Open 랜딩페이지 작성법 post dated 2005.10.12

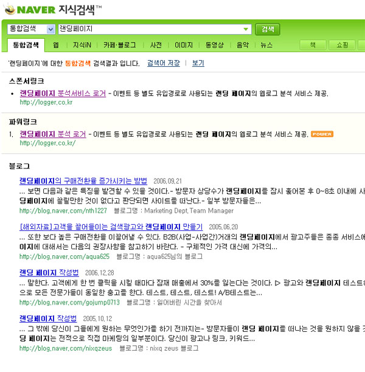click(x=48, y=319)
